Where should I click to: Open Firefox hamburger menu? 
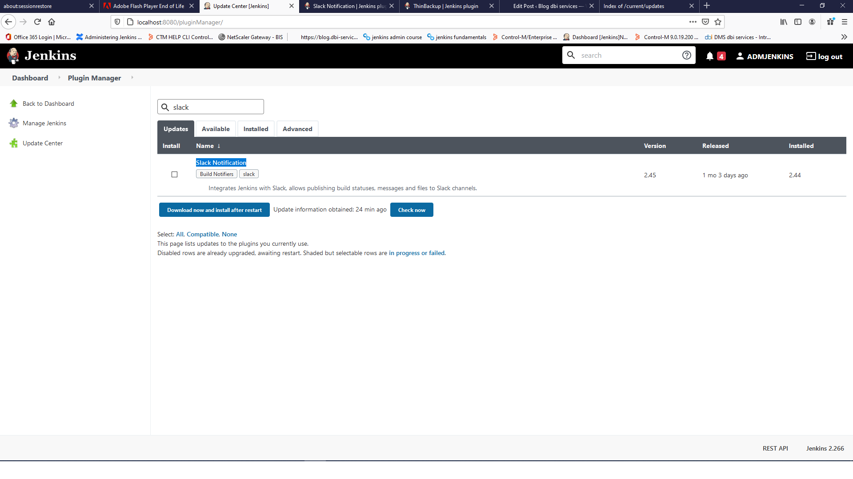point(844,22)
